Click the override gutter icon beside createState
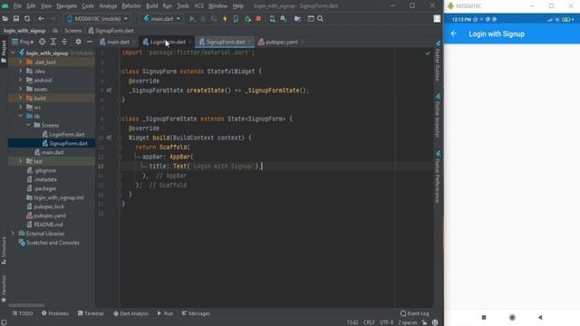580x326 pixels. coord(109,91)
